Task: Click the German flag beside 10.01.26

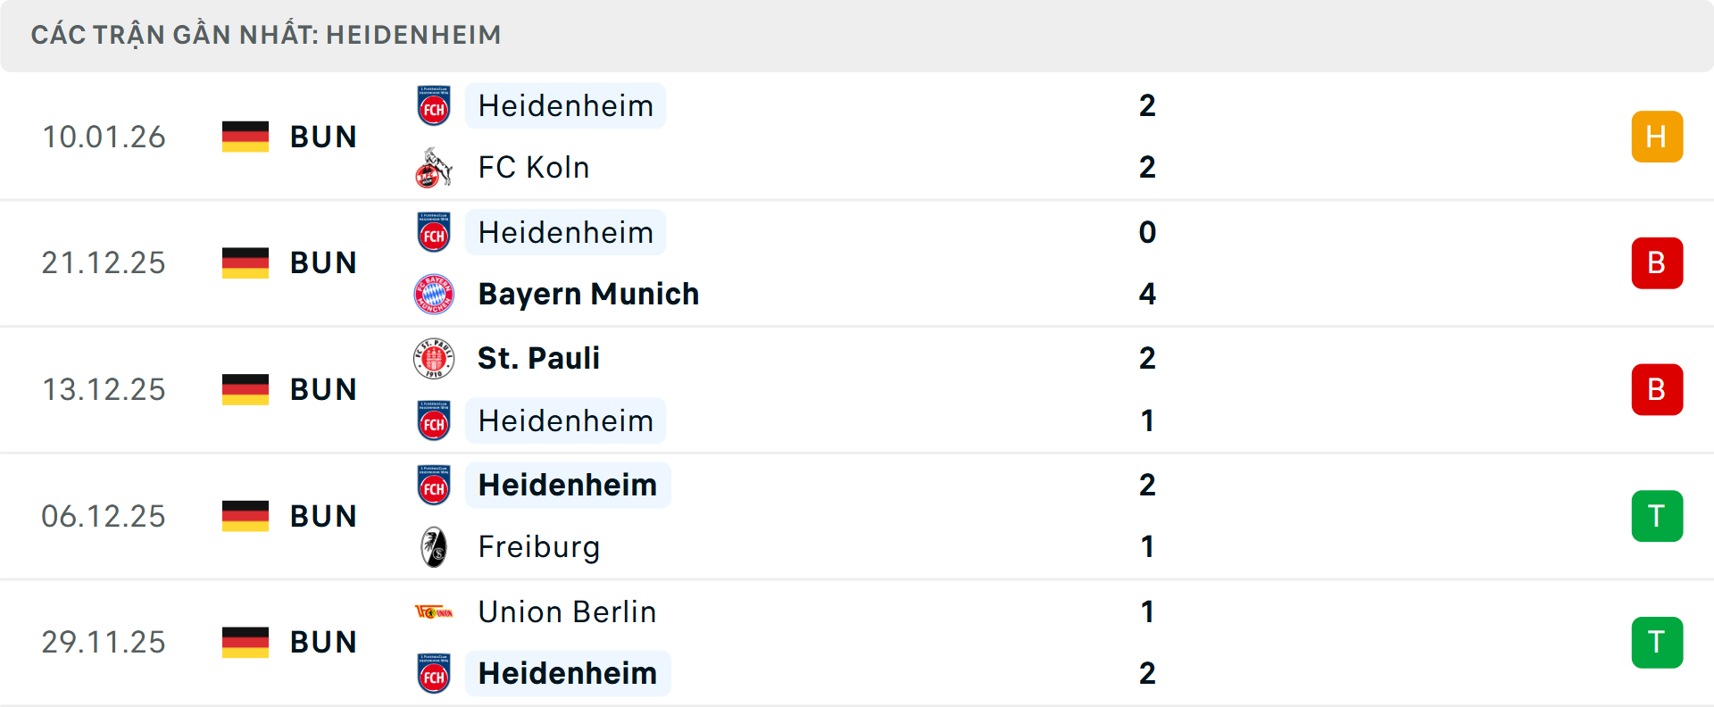Action: coord(245,137)
